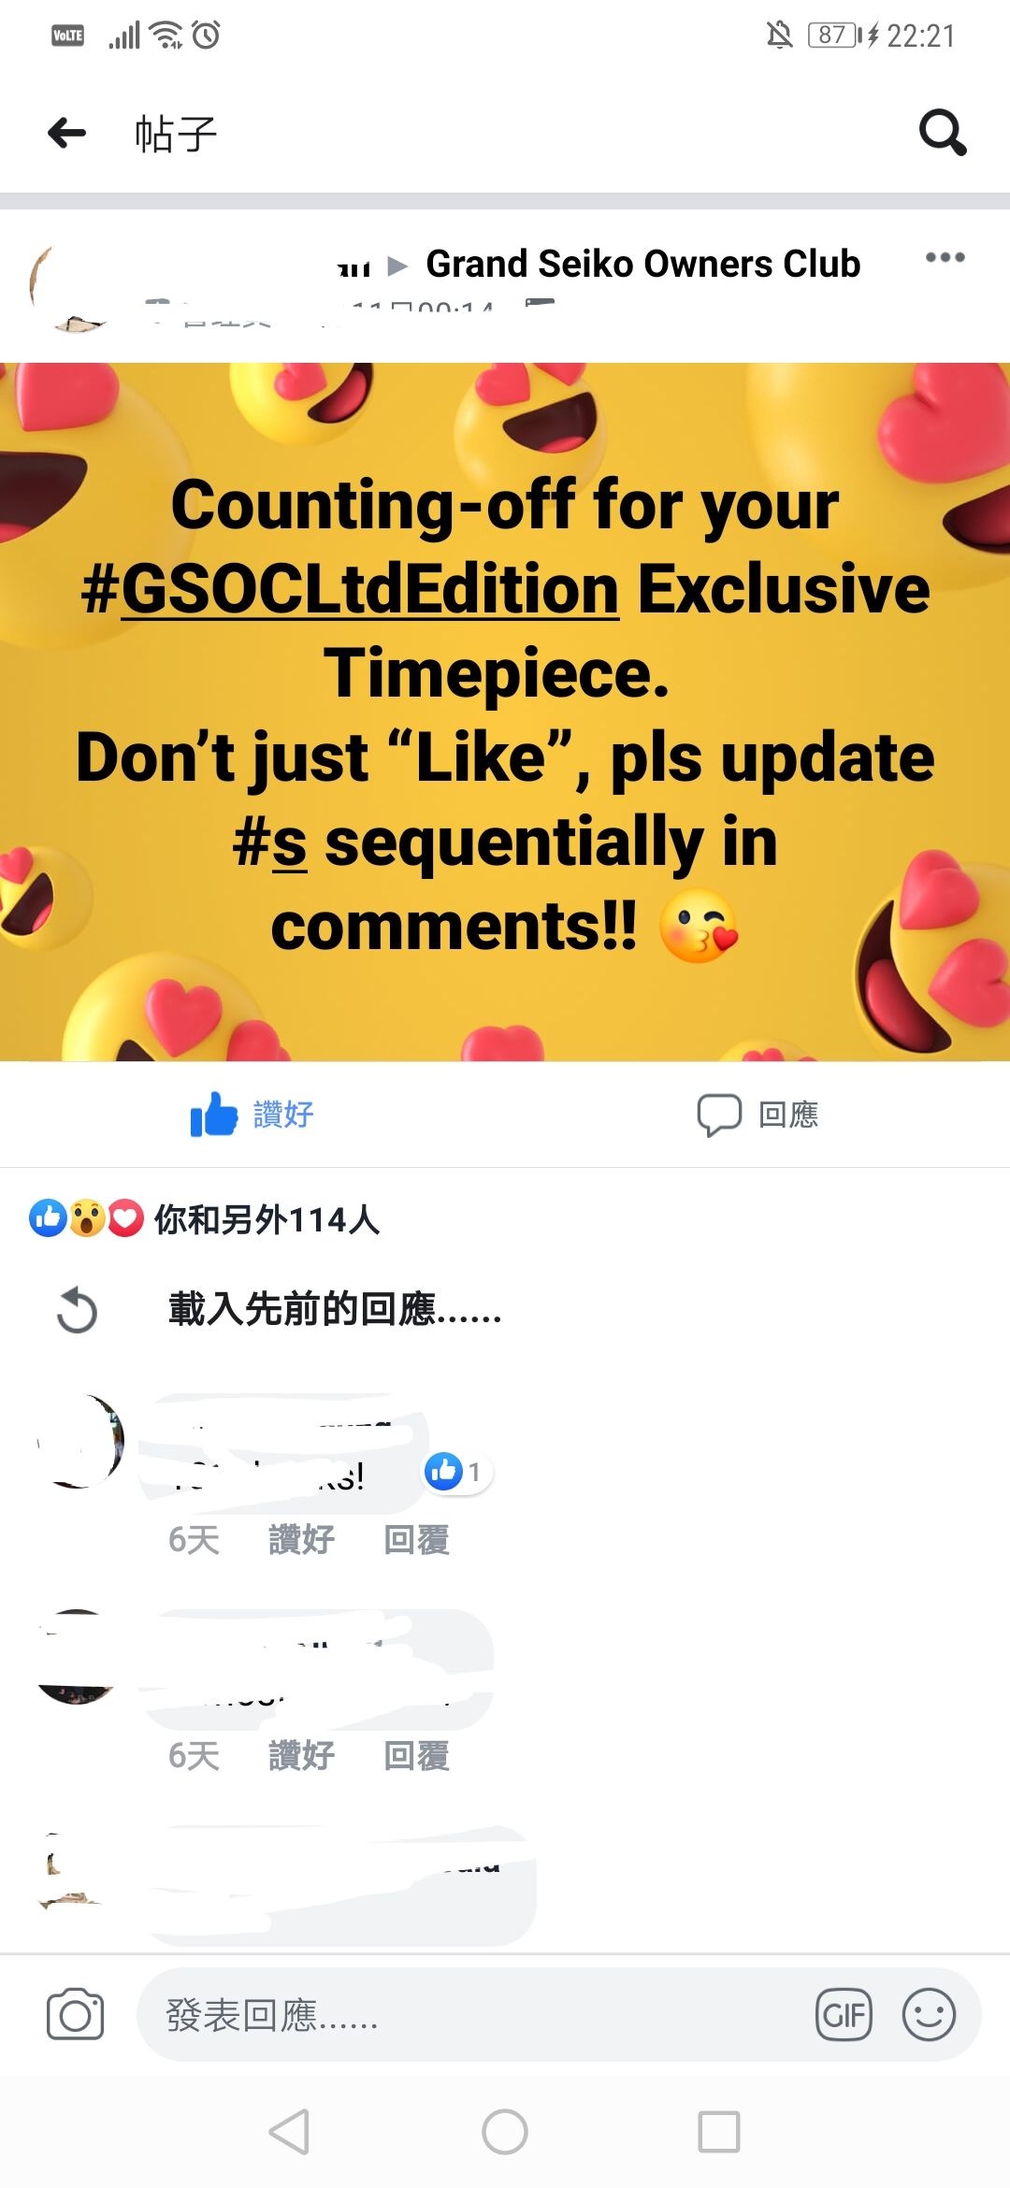The width and height of the screenshot is (1010, 2188).
Task: Reply to the second comment via 回覆
Action: coord(417,1755)
